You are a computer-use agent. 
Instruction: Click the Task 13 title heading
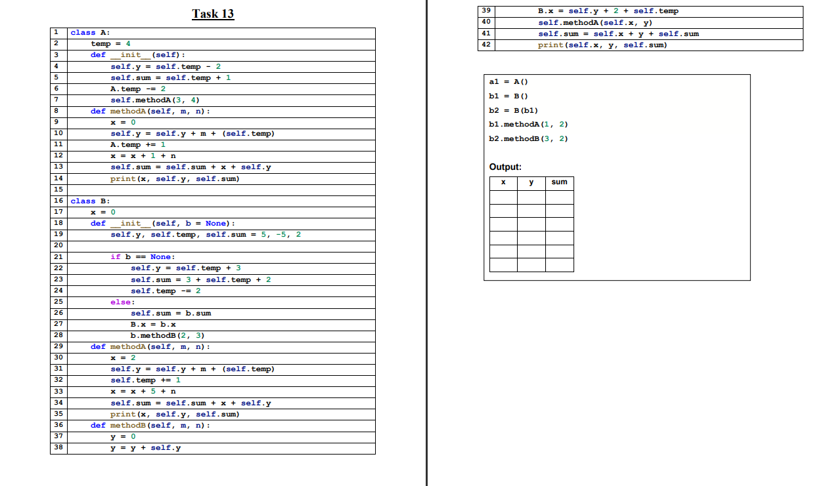(x=213, y=12)
